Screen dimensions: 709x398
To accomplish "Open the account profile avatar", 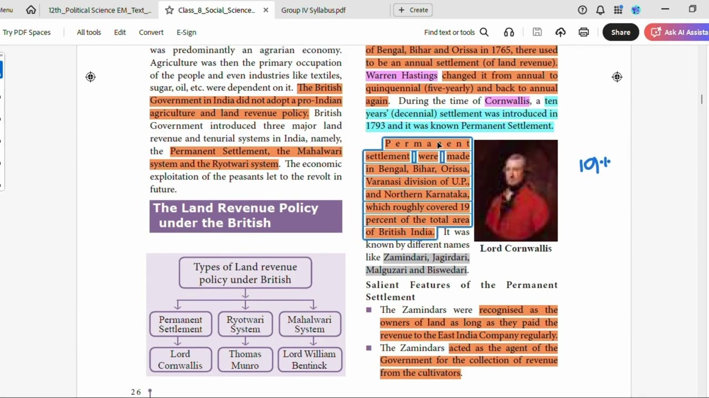I will pyautogui.click(x=636, y=10).
